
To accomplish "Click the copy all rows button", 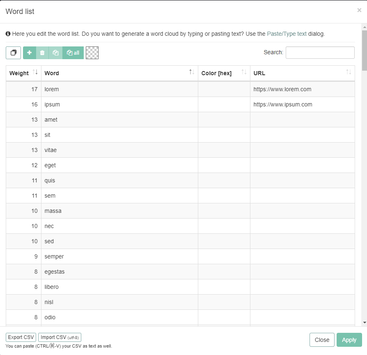I will pos(73,53).
